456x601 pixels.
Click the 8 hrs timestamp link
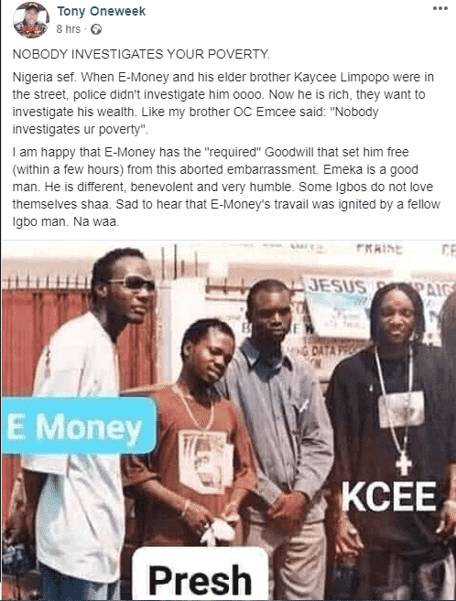pyautogui.click(x=69, y=29)
